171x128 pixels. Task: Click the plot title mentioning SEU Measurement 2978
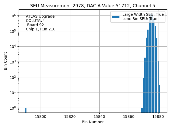pos(92,6)
